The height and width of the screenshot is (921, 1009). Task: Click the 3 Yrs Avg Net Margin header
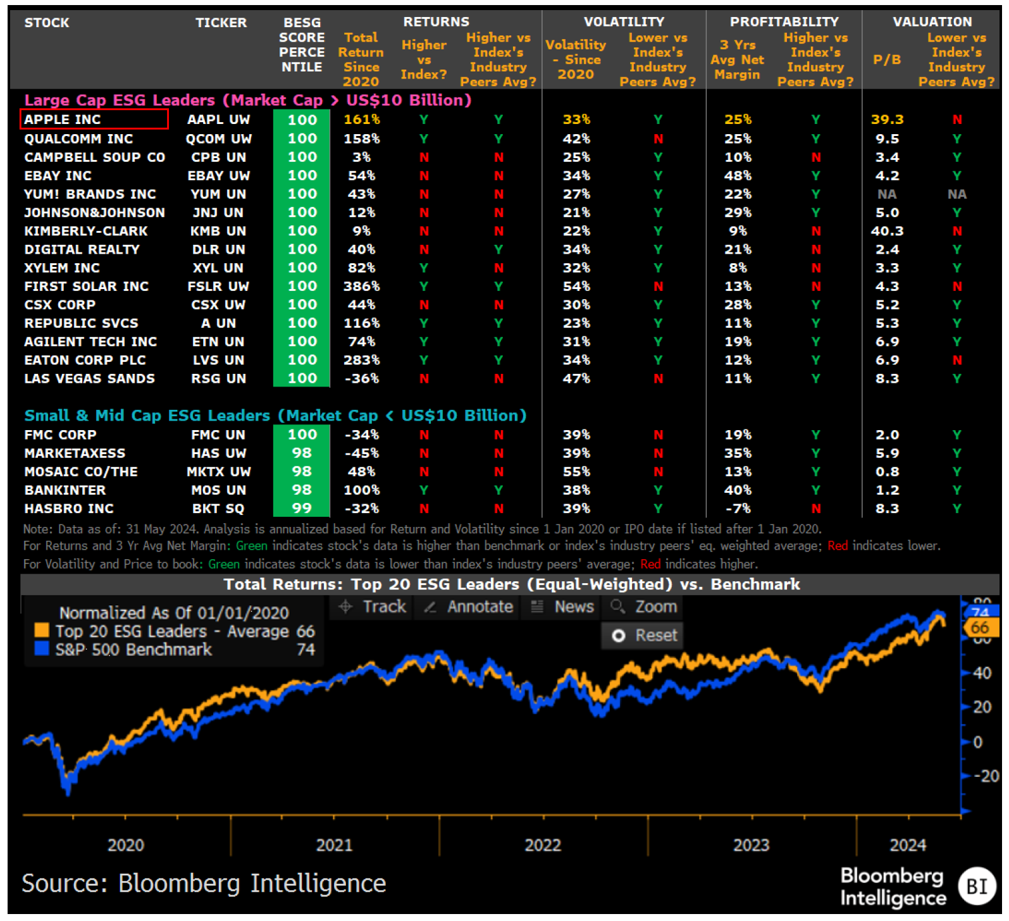(x=737, y=60)
